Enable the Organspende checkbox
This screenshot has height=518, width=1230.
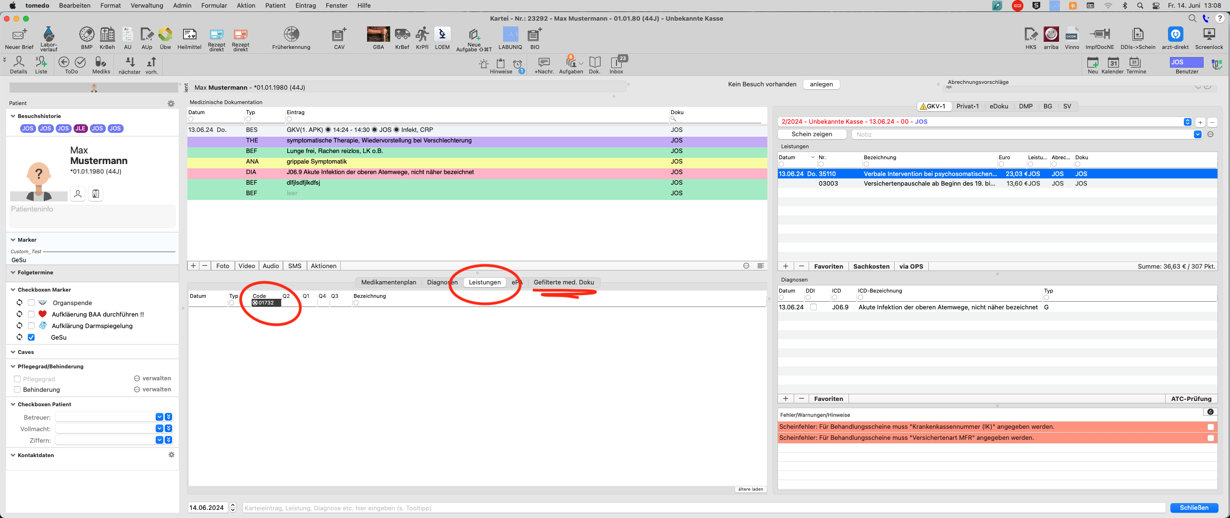pos(31,303)
